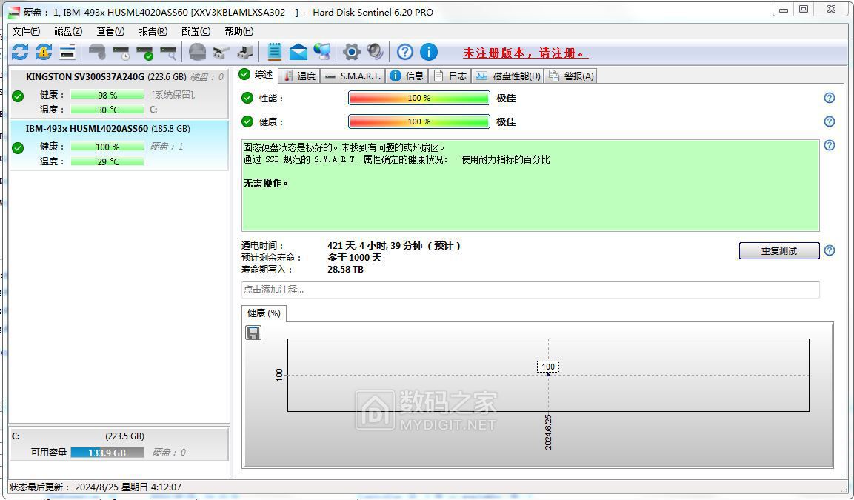Open settings with the gear icon

tap(352, 52)
